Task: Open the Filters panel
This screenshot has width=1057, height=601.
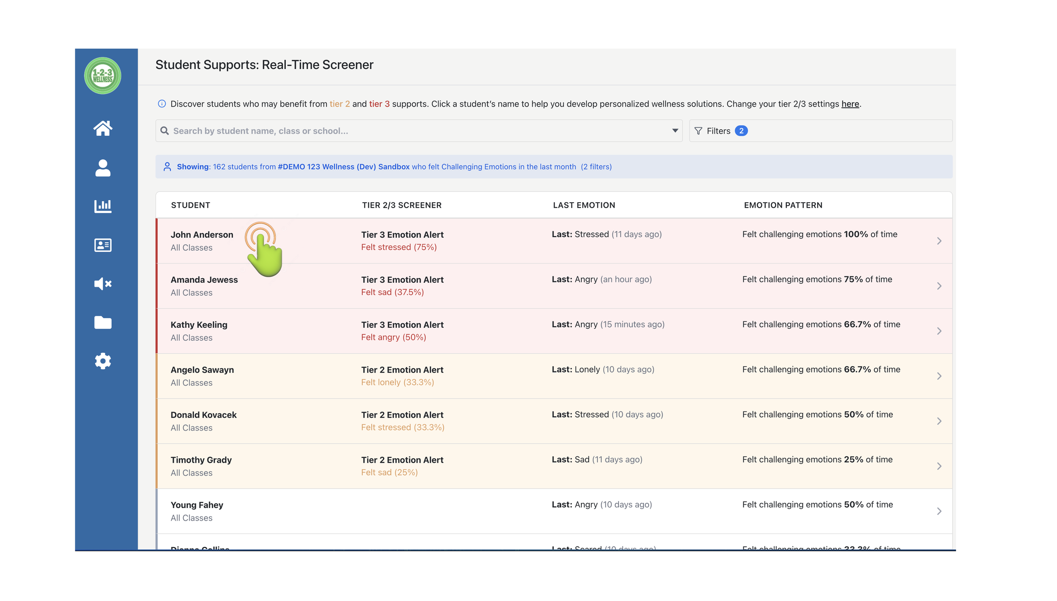Action: click(x=720, y=131)
